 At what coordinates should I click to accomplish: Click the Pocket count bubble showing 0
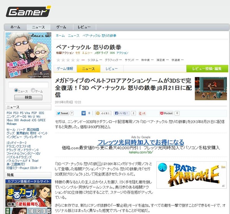tap(177, 113)
